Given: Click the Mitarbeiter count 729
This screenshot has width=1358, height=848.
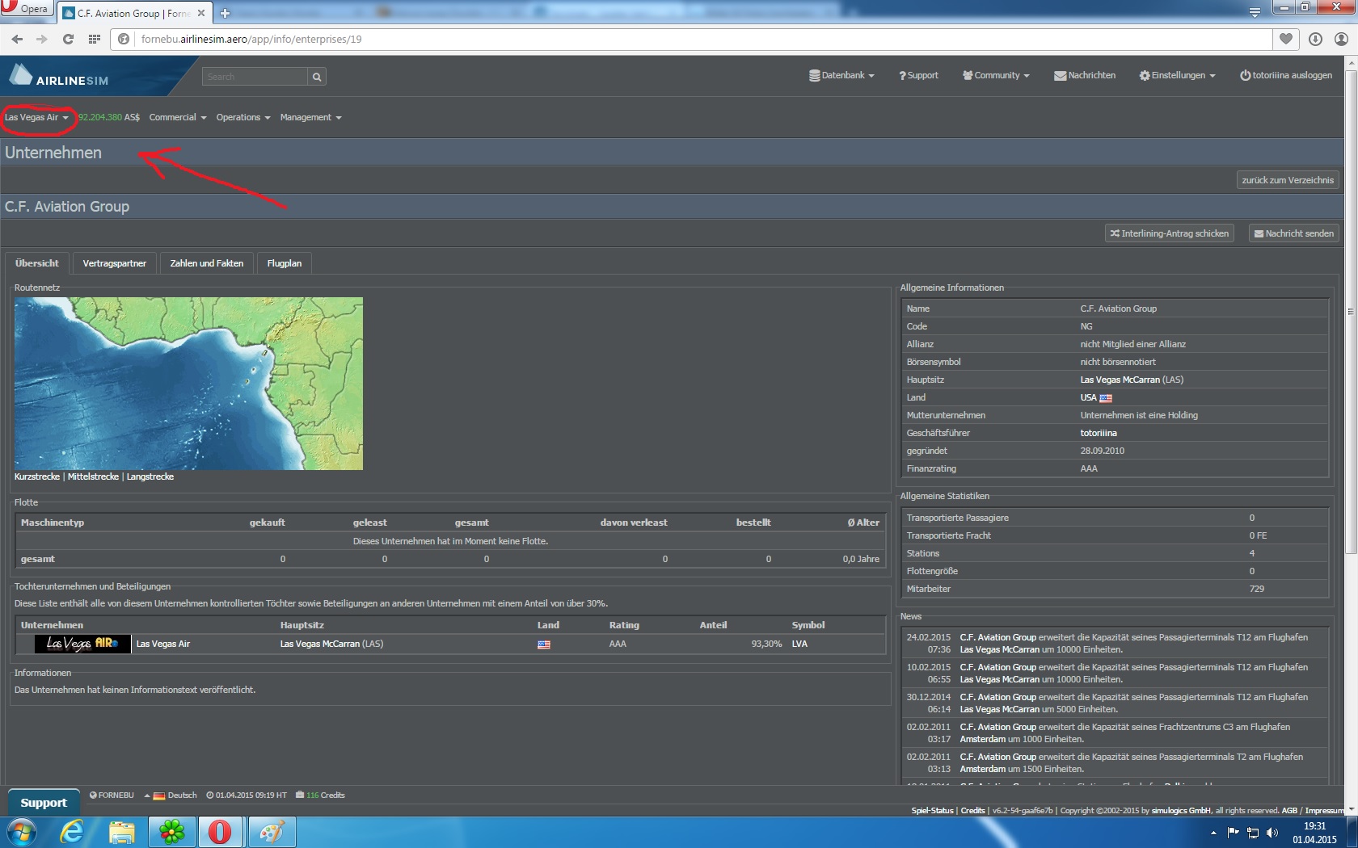Looking at the screenshot, I should (x=1256, y=590).
